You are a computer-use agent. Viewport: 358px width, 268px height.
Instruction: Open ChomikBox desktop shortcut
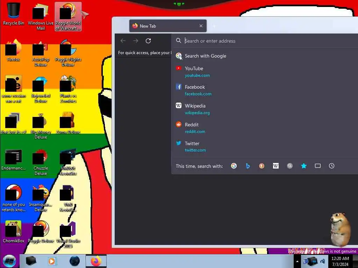tap(14, 232)
